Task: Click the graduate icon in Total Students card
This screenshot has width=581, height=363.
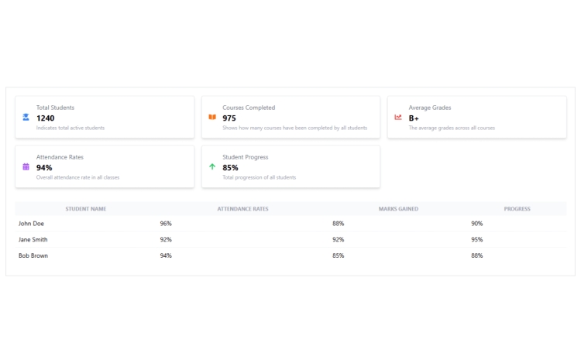Action: pyautogui.click(x=26, y=118)
